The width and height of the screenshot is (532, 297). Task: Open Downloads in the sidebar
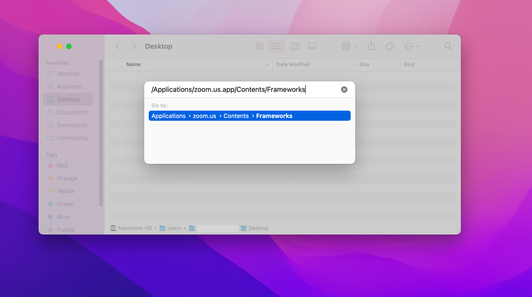pyautogui.click(x=72, y=125)
